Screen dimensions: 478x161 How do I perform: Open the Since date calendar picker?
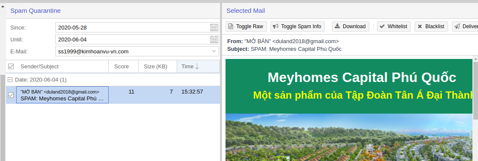point(214,27)
